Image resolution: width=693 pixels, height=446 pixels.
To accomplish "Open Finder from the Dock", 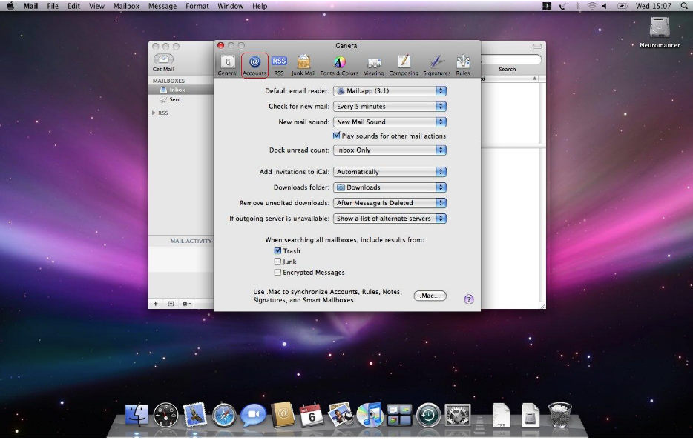I will 137,415.
